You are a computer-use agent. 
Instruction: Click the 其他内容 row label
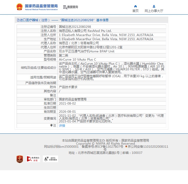coord(50,91)
